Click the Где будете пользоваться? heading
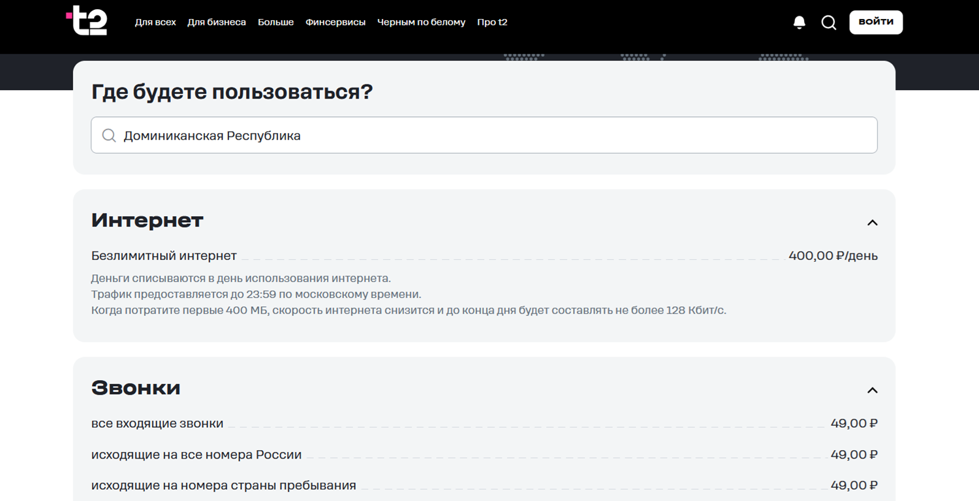979x501 pixels. point(232,92)
